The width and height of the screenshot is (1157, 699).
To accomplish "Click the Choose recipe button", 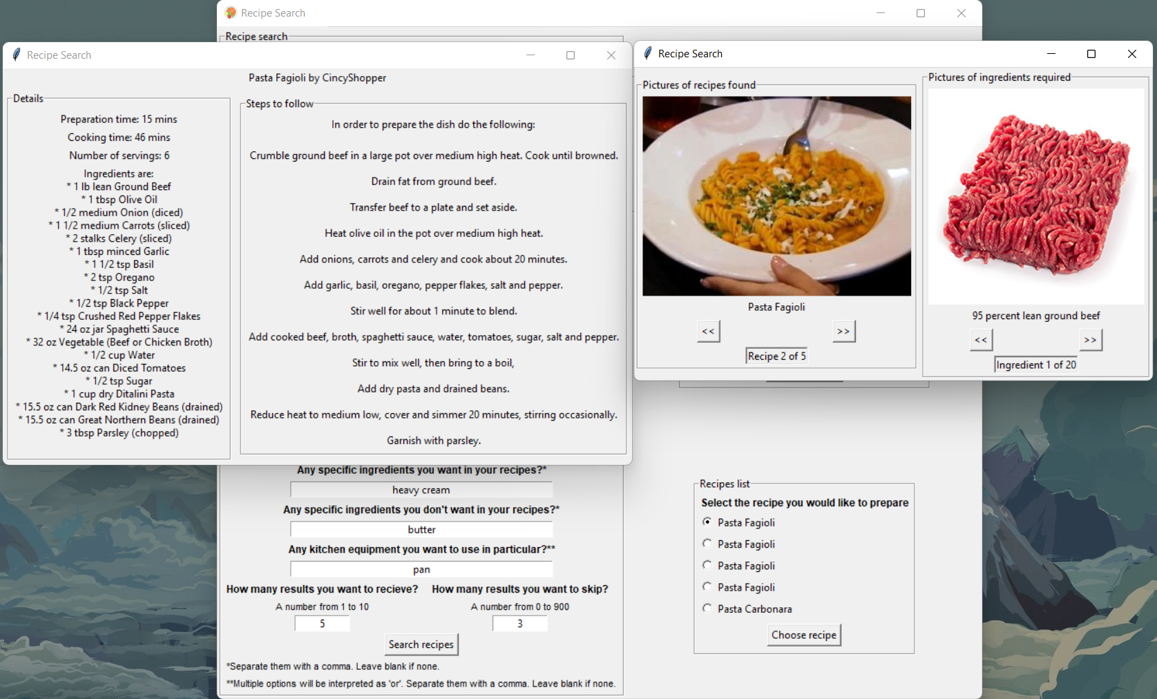I will point(804,635).
